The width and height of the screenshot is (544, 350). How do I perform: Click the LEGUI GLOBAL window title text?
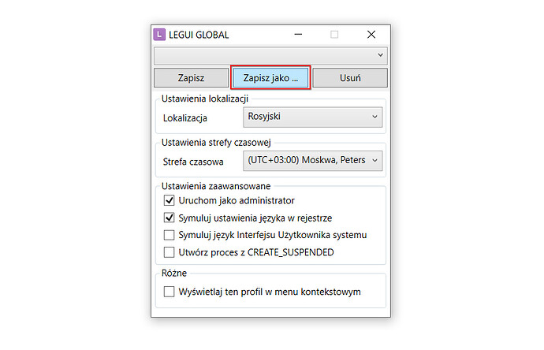click(199, 35)
